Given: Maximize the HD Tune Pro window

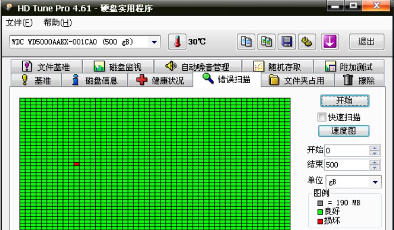Looking at the screenshot, I should point(353,6).
